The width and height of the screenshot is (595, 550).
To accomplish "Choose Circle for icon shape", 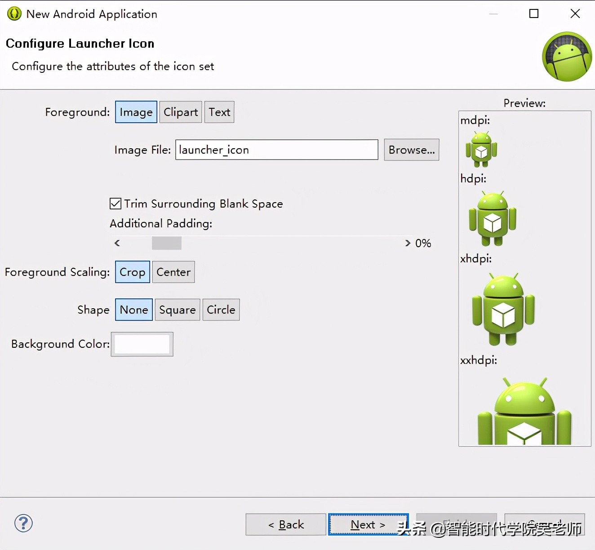I will [221, 310].
